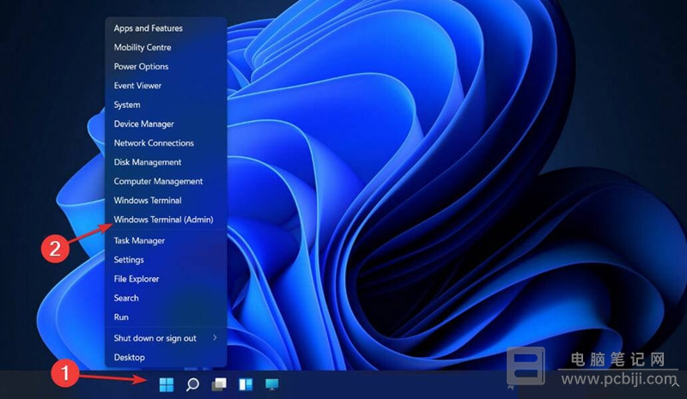This screenshot has width=687, height=399.
Task: Open the System entry
Action: tap(127, 105)
